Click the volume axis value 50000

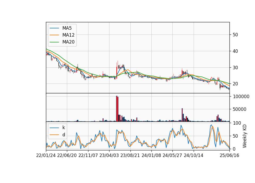[x=239, y=109]
